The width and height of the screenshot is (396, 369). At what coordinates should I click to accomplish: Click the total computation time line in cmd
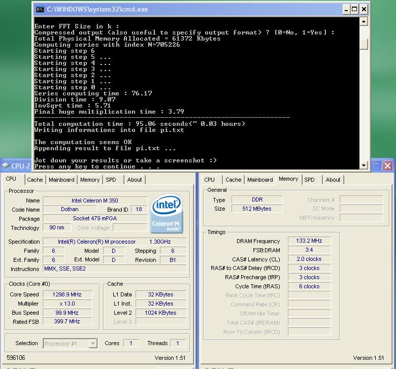coord(140,124)
